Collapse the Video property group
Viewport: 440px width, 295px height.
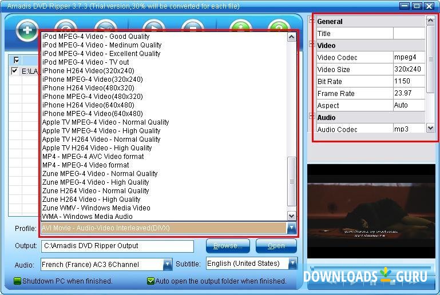pyautogui.click(x=312, y=44)
